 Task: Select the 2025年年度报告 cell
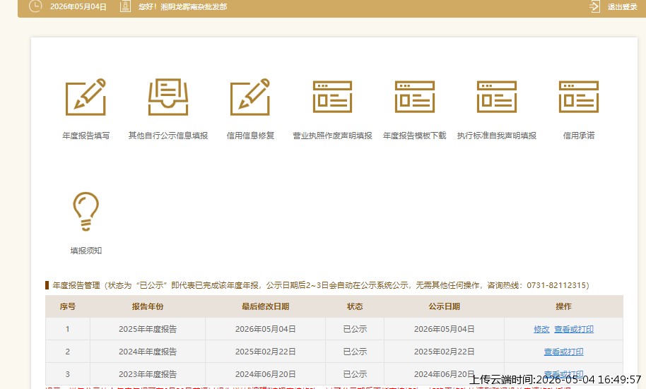click(148, 329)
